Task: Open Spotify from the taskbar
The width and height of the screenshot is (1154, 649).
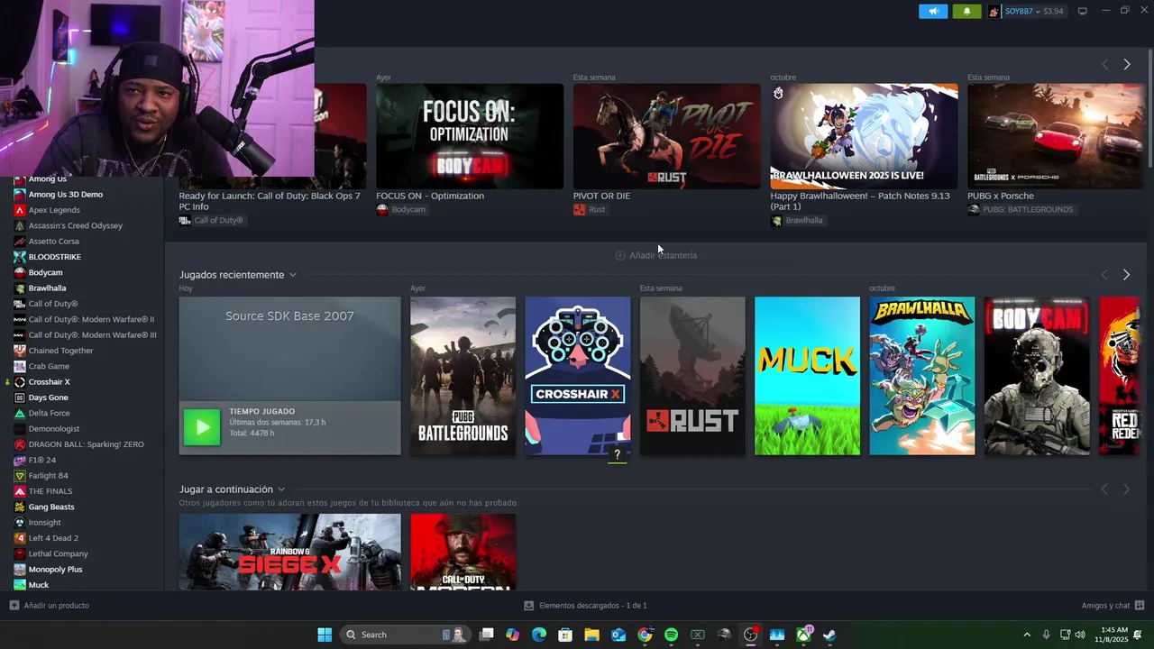Action: click(x=671, y=635)
